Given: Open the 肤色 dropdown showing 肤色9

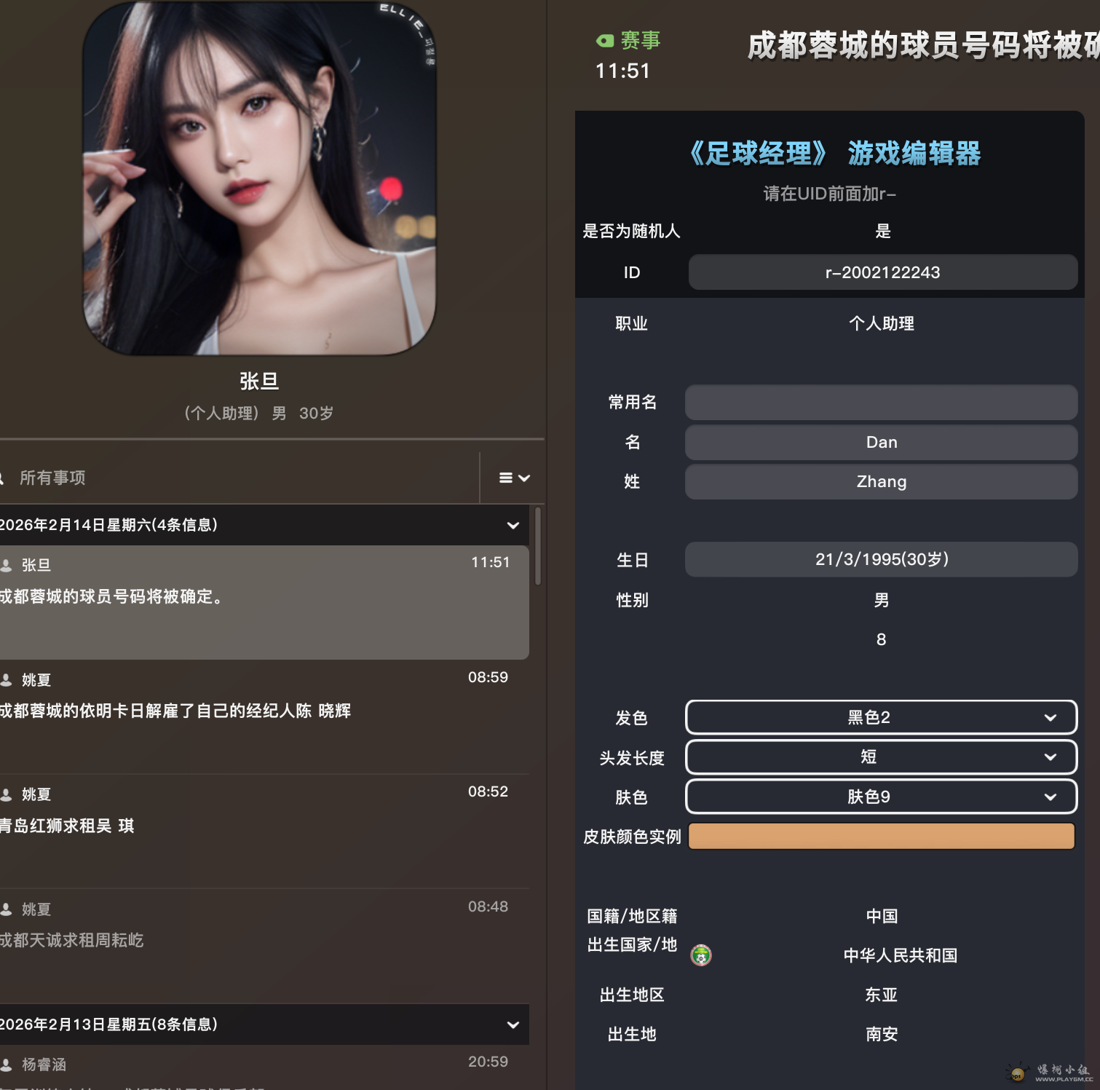Looking at the screenshot, I should [882, 797].
